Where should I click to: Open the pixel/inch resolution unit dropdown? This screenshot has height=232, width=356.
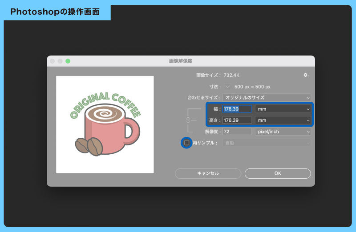click(283, 132)
